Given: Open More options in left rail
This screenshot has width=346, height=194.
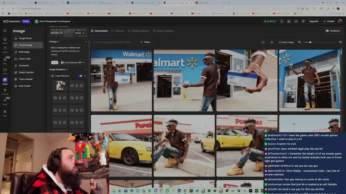Looking at the screenshot, I should [5, 113].
